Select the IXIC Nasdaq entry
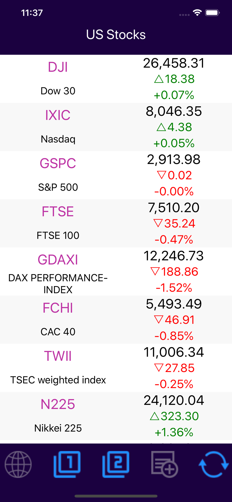Screen dimensions: 232x502 [x=116, y=127]
